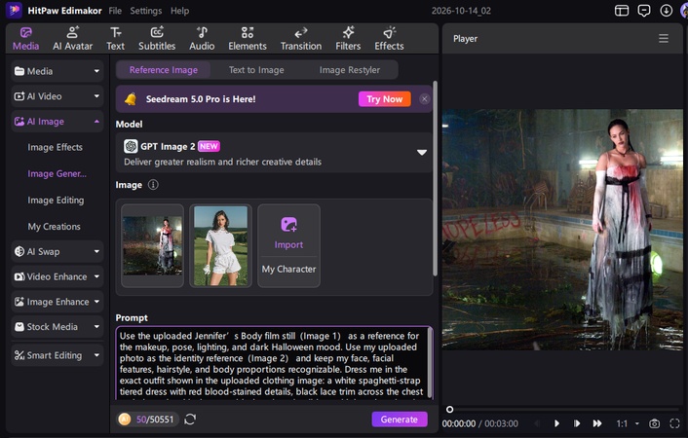This screenshot has width=688, height=438.
Task: Open the Player hamburger menu
Action: [x=664, y=39]
